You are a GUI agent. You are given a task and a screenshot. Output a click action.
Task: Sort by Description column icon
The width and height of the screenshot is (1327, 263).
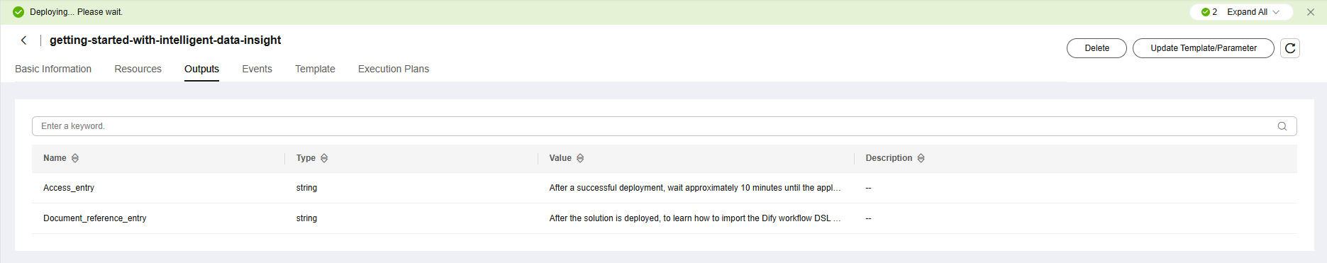tap(921, 158)
